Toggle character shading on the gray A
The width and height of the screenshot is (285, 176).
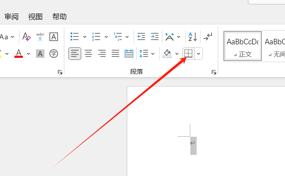point(40,54)
